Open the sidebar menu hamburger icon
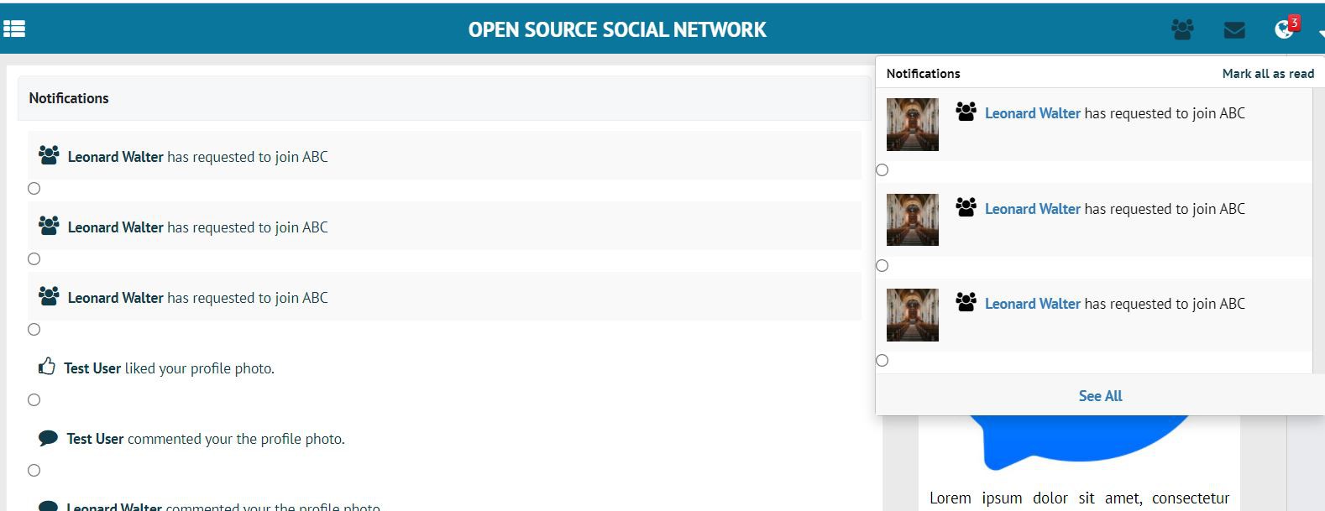1325x511 pixels. [14, 29]
